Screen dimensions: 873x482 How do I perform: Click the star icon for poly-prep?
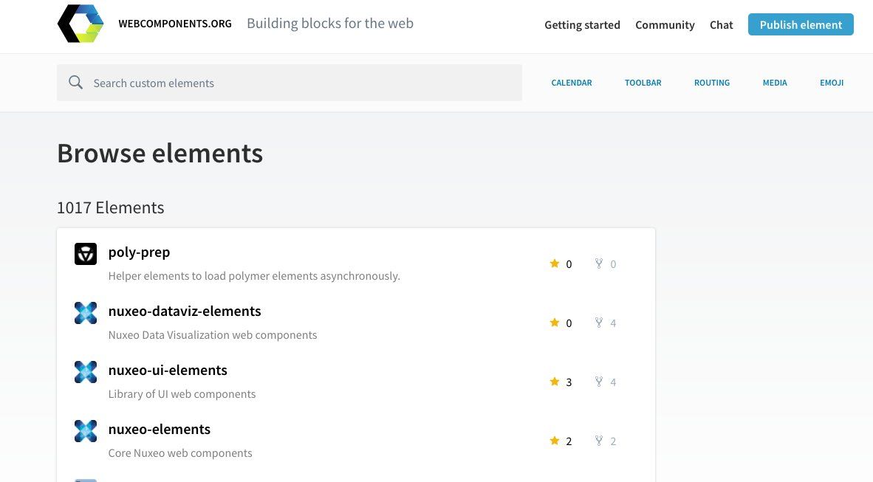click(x=555, y=264)
